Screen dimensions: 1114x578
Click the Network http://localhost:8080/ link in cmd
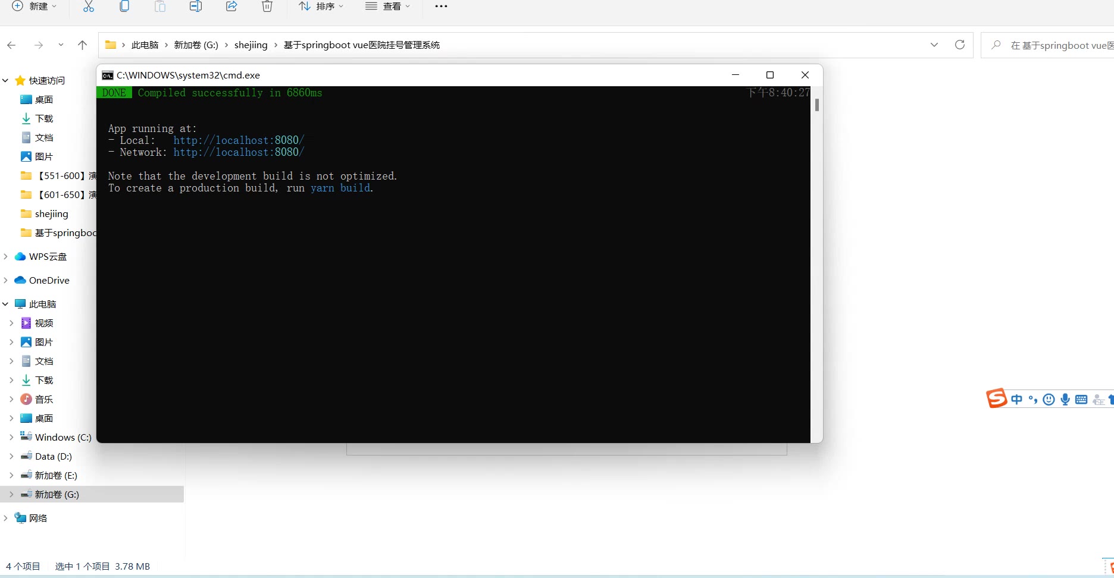(239, 152)
